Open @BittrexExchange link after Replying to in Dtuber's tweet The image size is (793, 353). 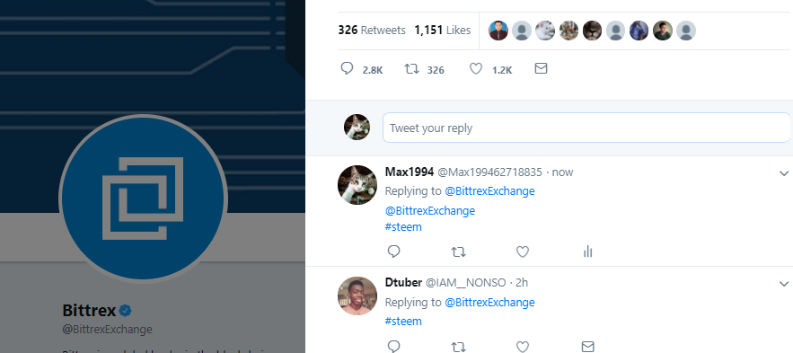[x=489, y=303]
